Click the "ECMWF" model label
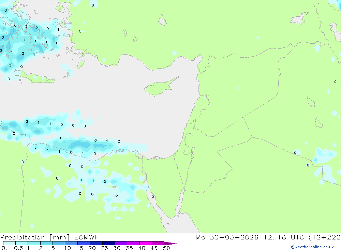The image size is (341, 250). (x=86, y=237)
